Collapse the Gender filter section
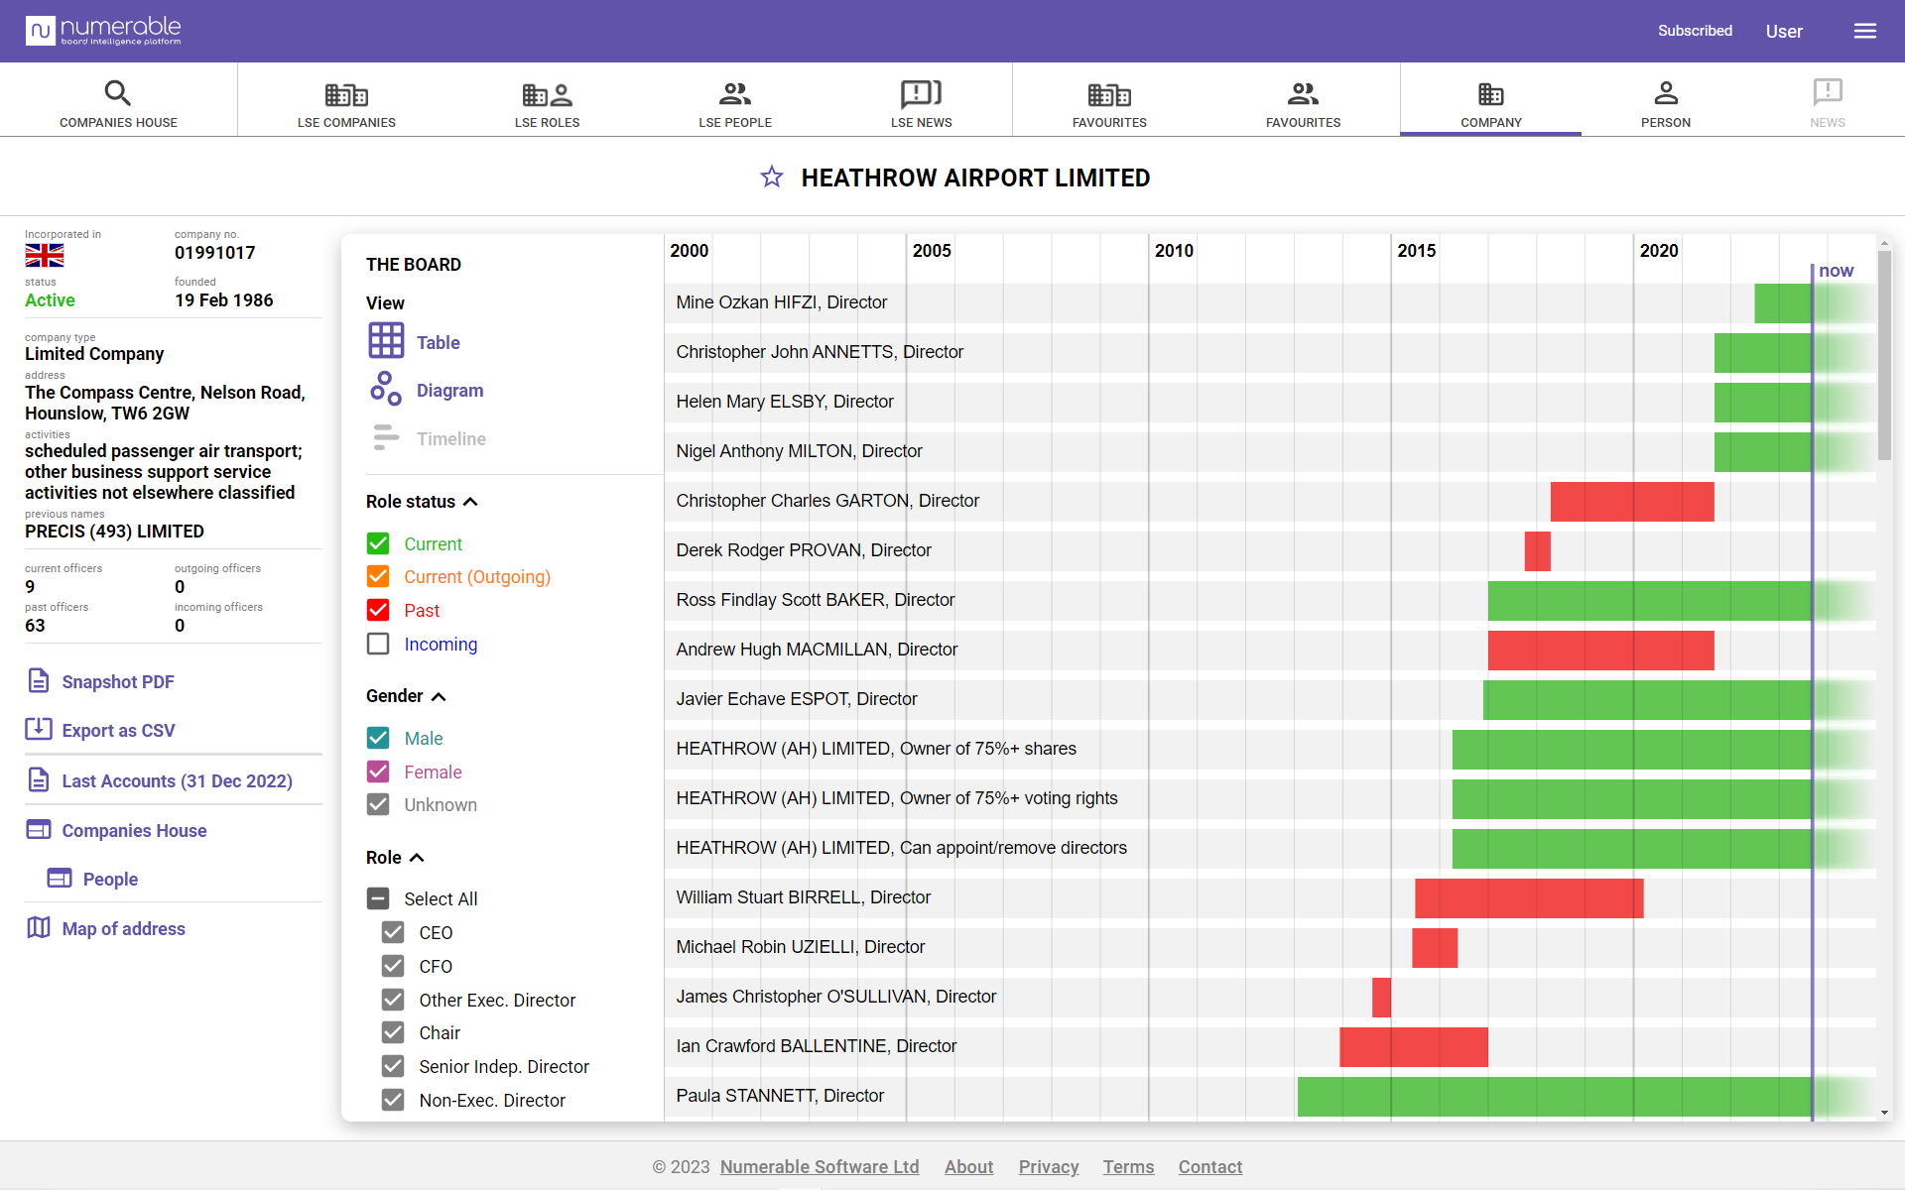 [x=439, y=696]
